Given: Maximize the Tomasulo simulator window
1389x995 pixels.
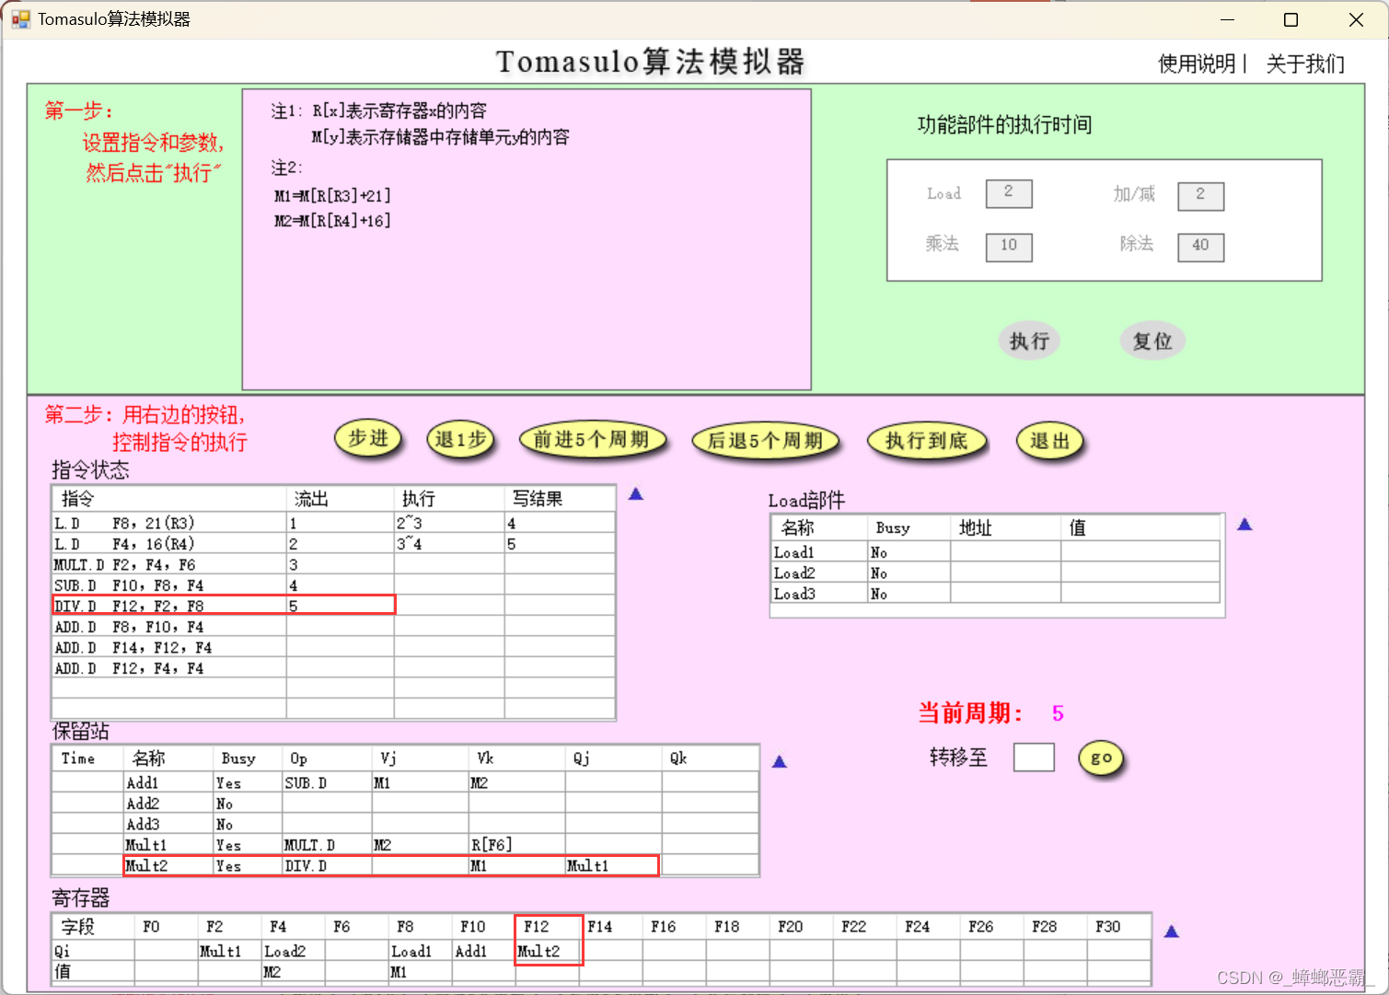Looking at the screenshot, I should pyautogui.click(x=1291, y=19).
